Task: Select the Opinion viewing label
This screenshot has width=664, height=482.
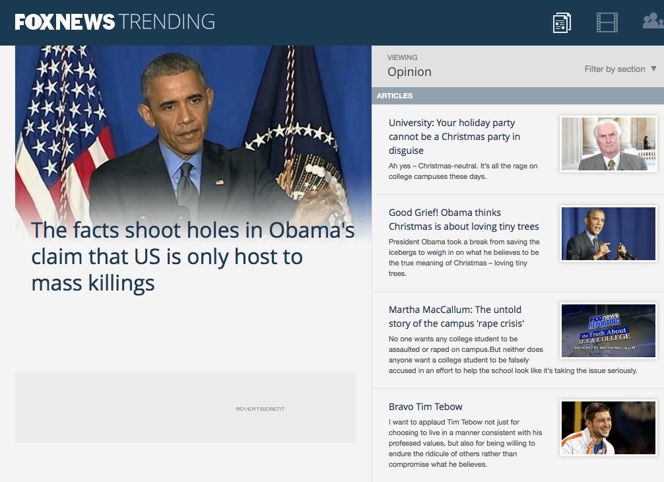Action: [409, 71]
